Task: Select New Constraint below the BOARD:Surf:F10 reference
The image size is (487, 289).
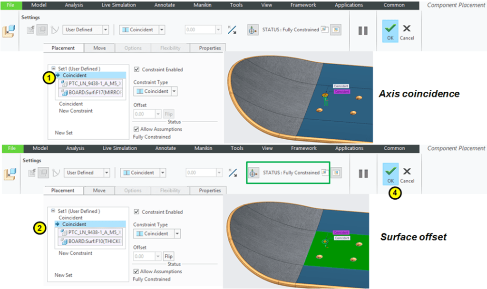Action: pos(76,253)
